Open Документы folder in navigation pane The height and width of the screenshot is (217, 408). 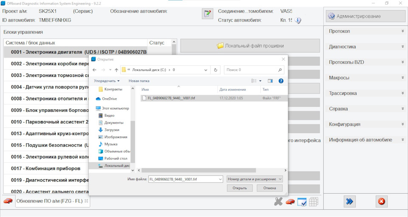111,123
